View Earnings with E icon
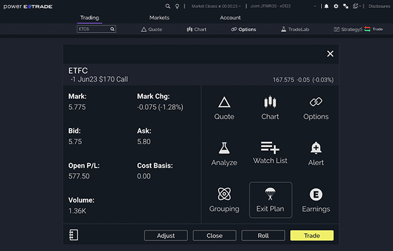 pyautogui.click(x=316, y=200)
